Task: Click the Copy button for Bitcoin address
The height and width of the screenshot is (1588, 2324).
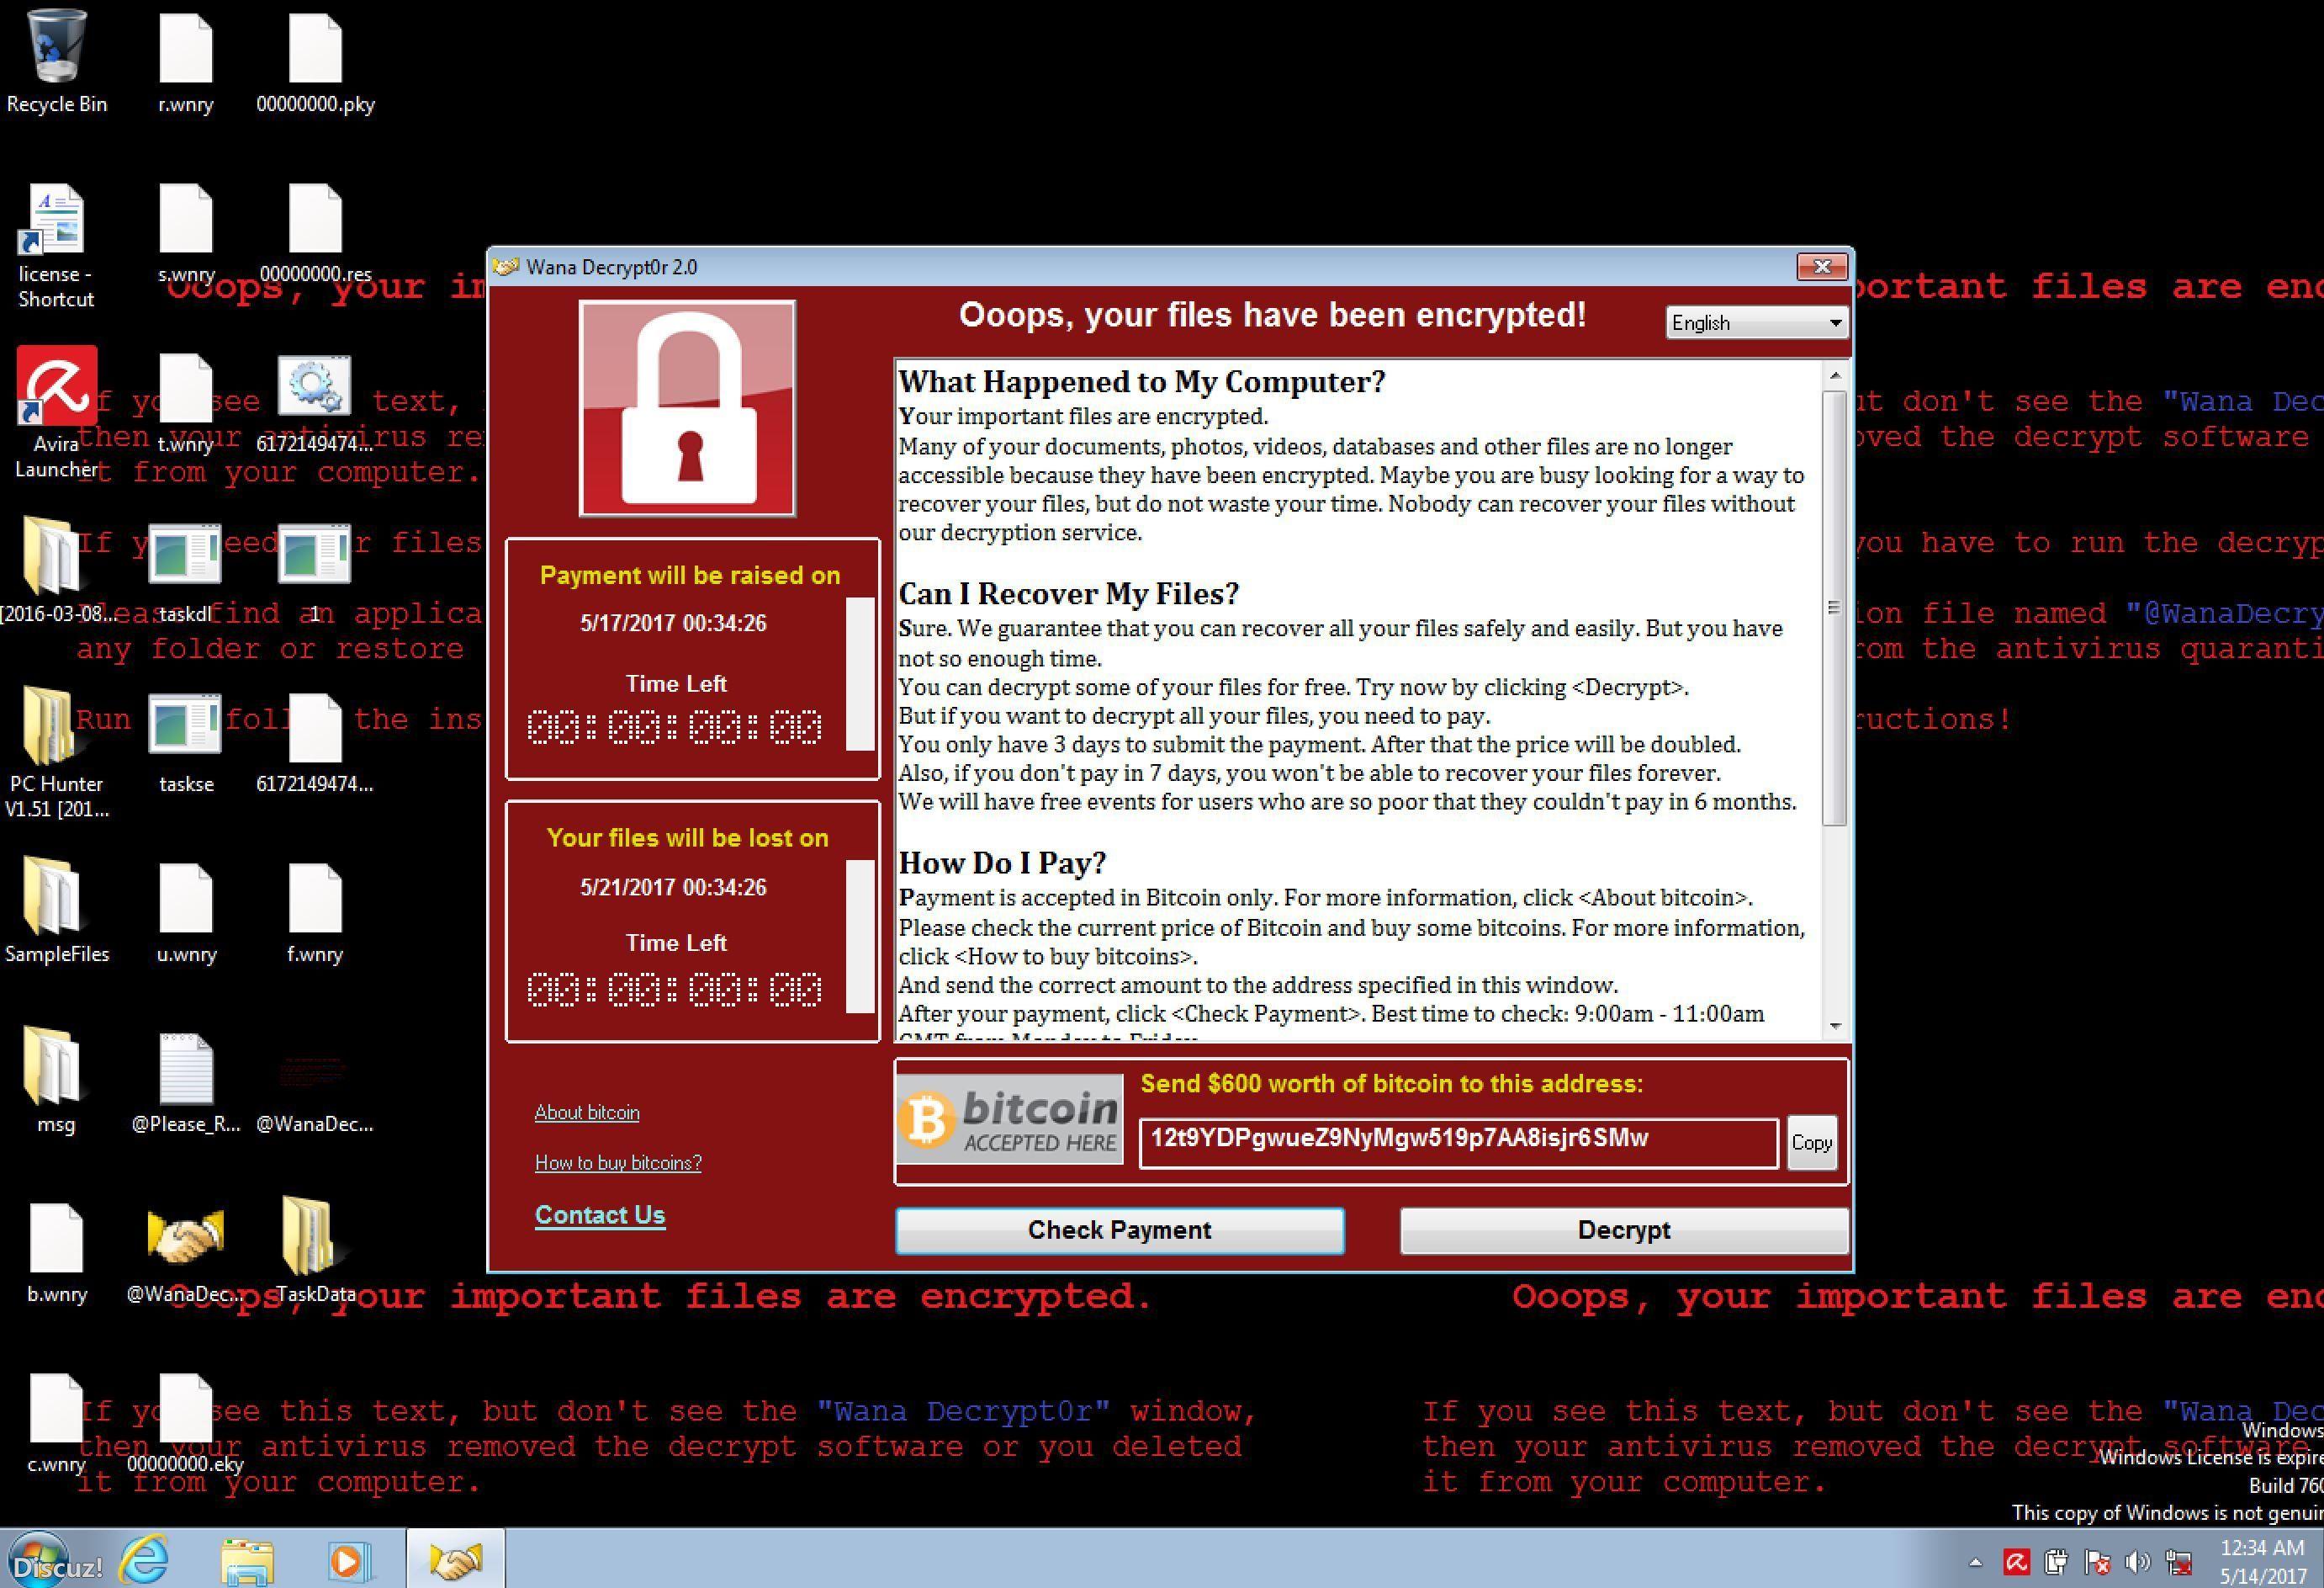Action: pyautogui.click(x=1808, y=1139)
